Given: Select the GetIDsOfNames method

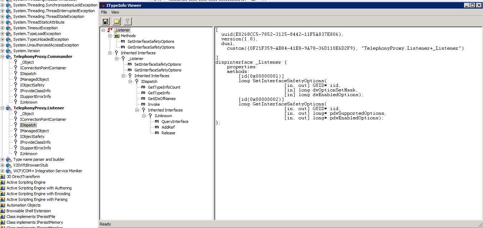Looking at the screenshot, I should pyautogui.click(x=161, y=99).
